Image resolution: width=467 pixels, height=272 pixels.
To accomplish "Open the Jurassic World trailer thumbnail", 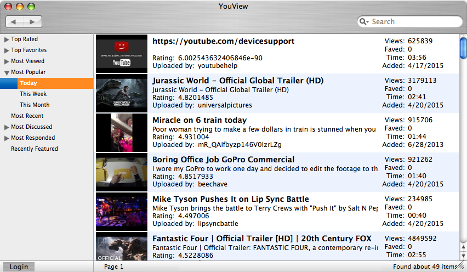I will pos(122,93).
